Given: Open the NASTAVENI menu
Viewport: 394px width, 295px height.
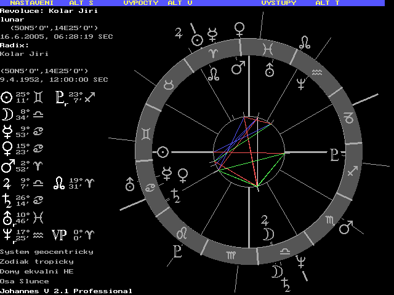Looking at the screenshot, I should pos(30,3).
